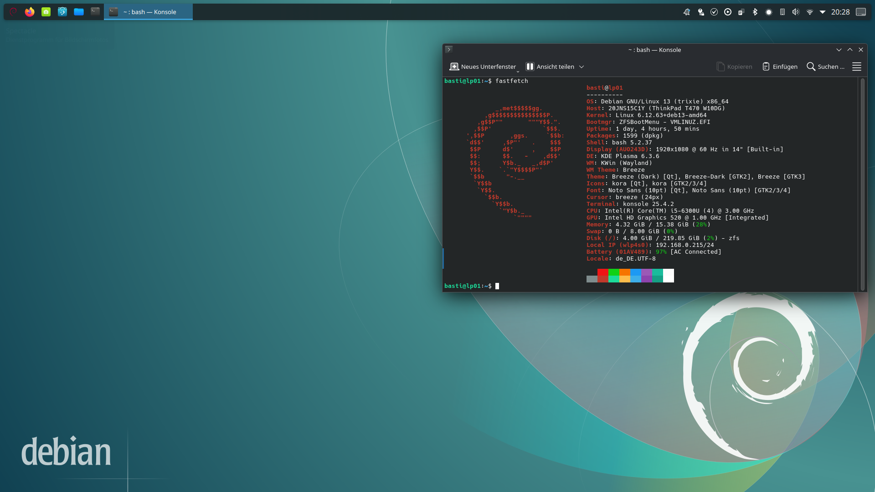
Task: Open the Konsole window menu icon in titlebar
Action: point(449,50)
